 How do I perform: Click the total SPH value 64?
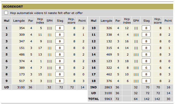pos(136,99)
